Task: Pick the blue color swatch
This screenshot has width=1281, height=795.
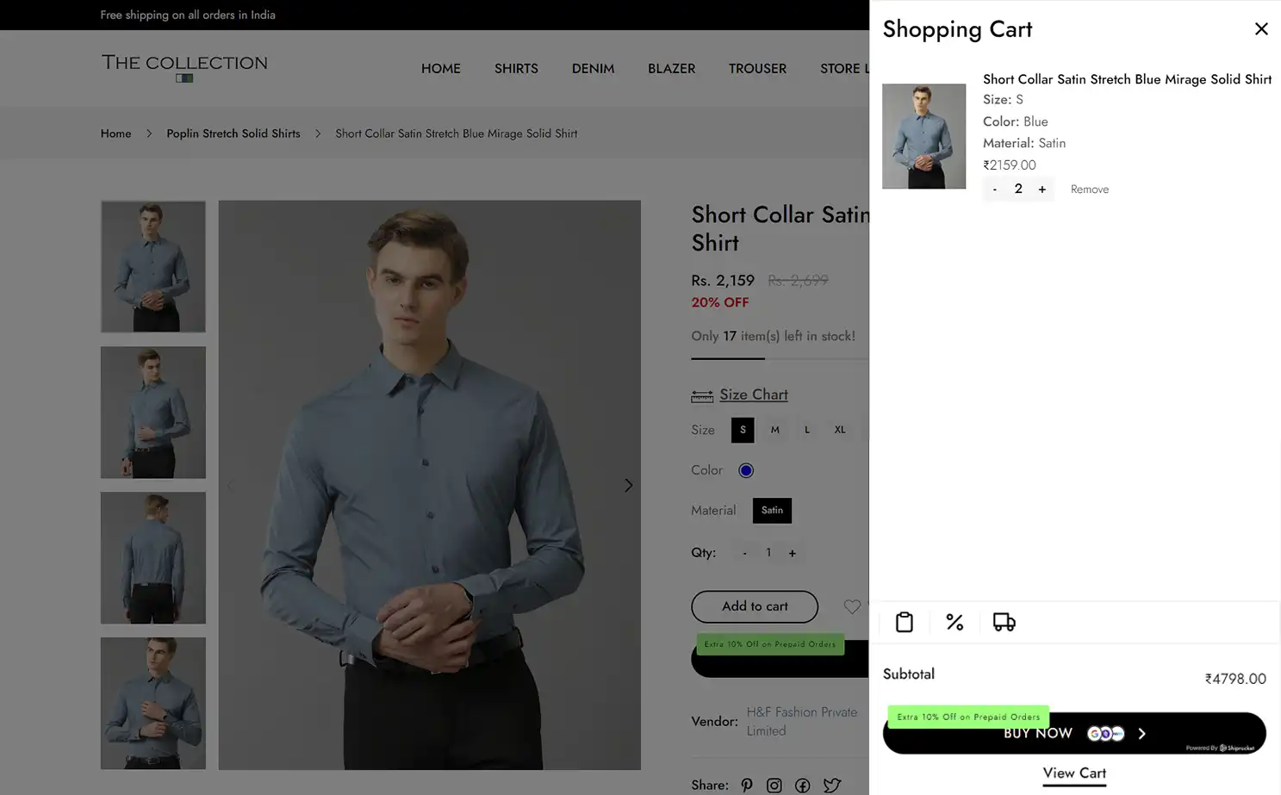Action: coord(745,470)
